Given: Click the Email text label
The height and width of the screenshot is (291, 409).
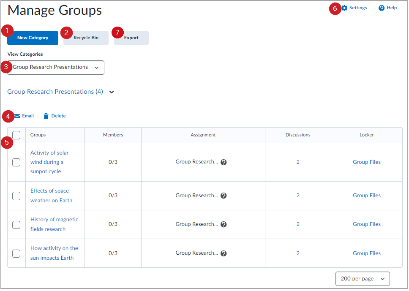Looking at the screenshot, I should point(28,116).
